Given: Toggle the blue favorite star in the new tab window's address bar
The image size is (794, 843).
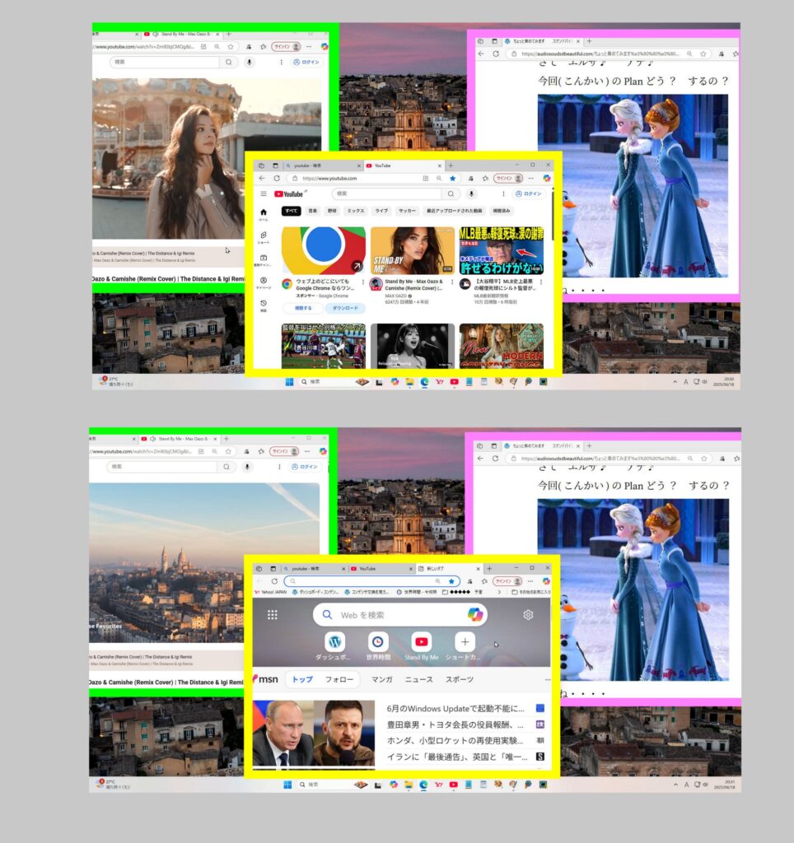Looking at the screenshot, I should pos(451,581).
